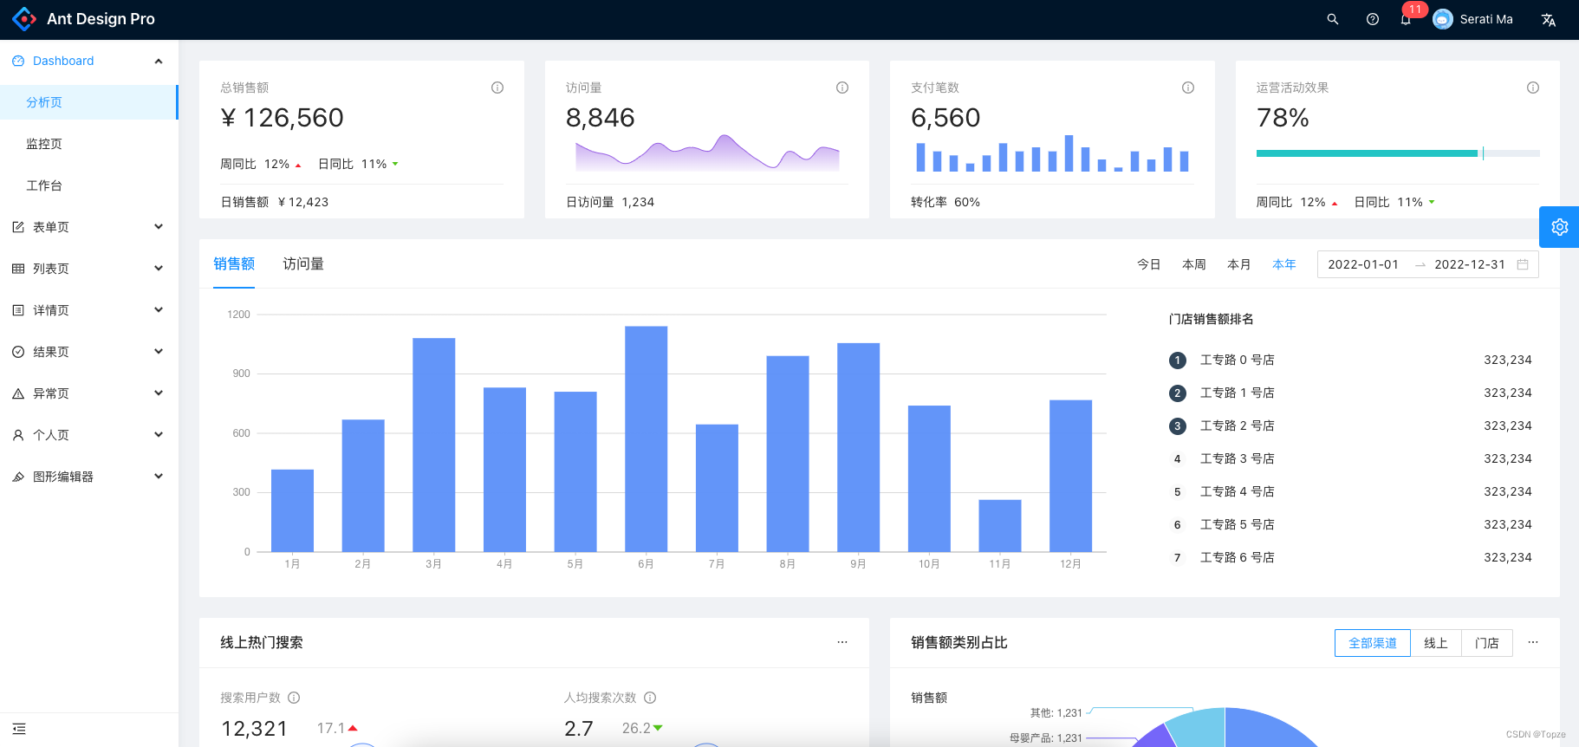Open the 分析页 menu item
The height and width of the screenshot is (747, 1579).
click(x=89, y=102)
